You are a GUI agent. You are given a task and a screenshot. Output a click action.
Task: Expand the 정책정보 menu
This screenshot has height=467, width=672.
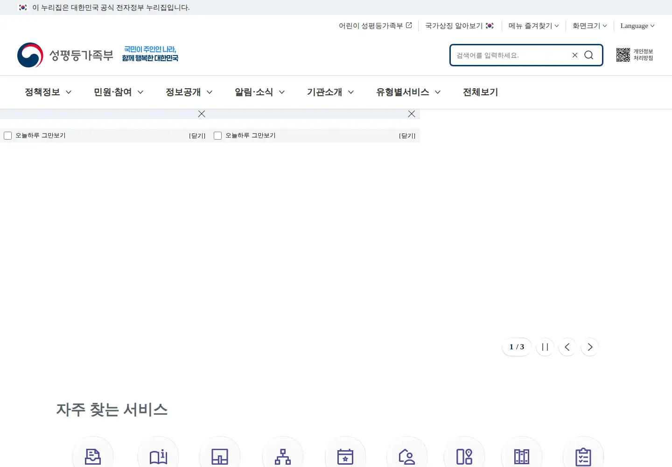[x=48, y=92]
